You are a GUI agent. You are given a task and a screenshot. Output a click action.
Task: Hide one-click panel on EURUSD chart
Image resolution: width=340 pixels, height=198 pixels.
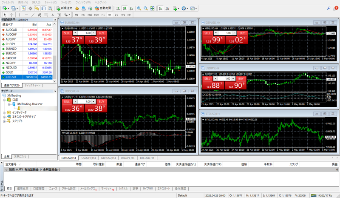[62, 29]
